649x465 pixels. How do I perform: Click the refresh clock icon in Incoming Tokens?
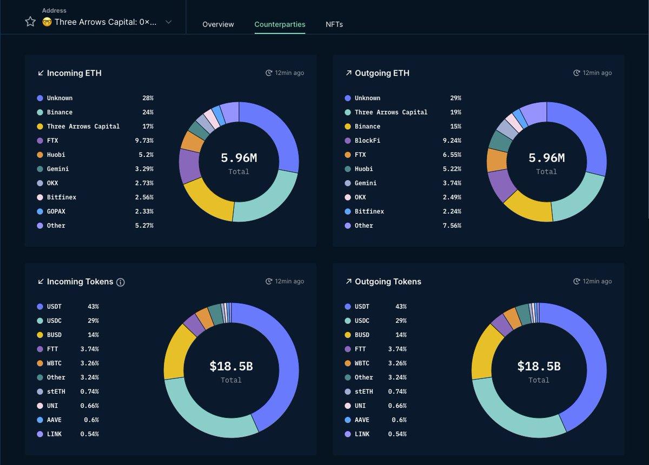pyautogui.click(x=269, y=282)
